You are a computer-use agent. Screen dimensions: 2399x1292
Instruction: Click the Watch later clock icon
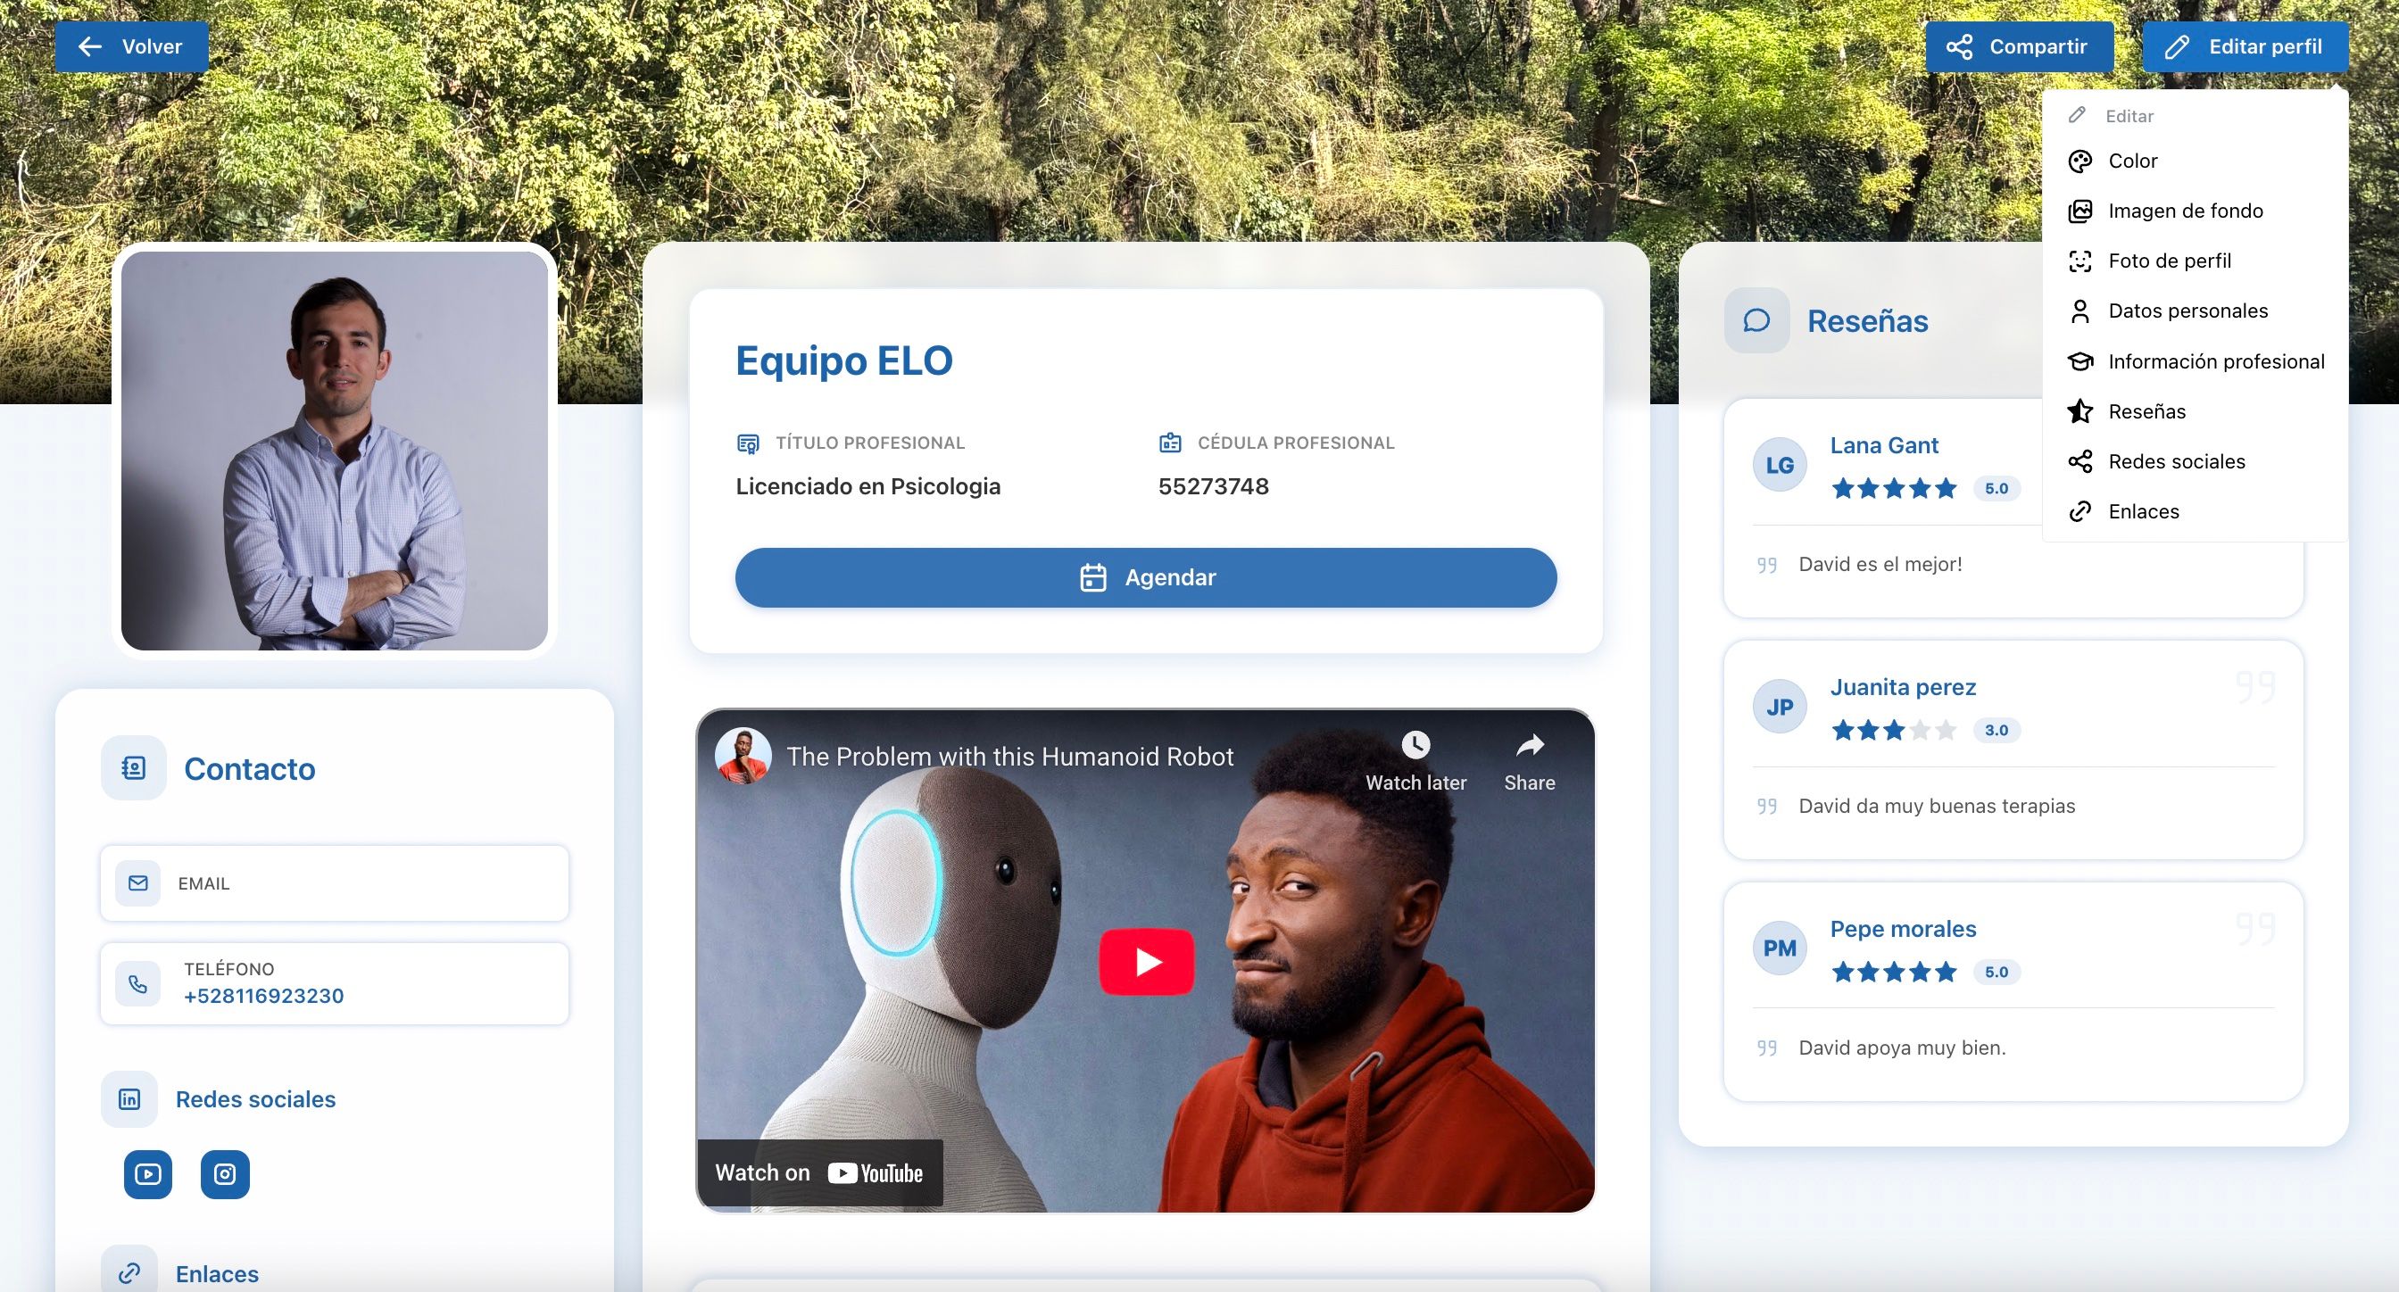pyautogui.click(x=1415, y=745)
